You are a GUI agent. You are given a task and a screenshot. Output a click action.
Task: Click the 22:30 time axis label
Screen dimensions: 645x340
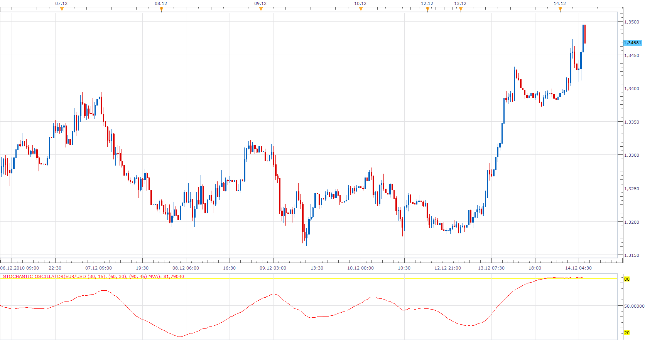55,268
